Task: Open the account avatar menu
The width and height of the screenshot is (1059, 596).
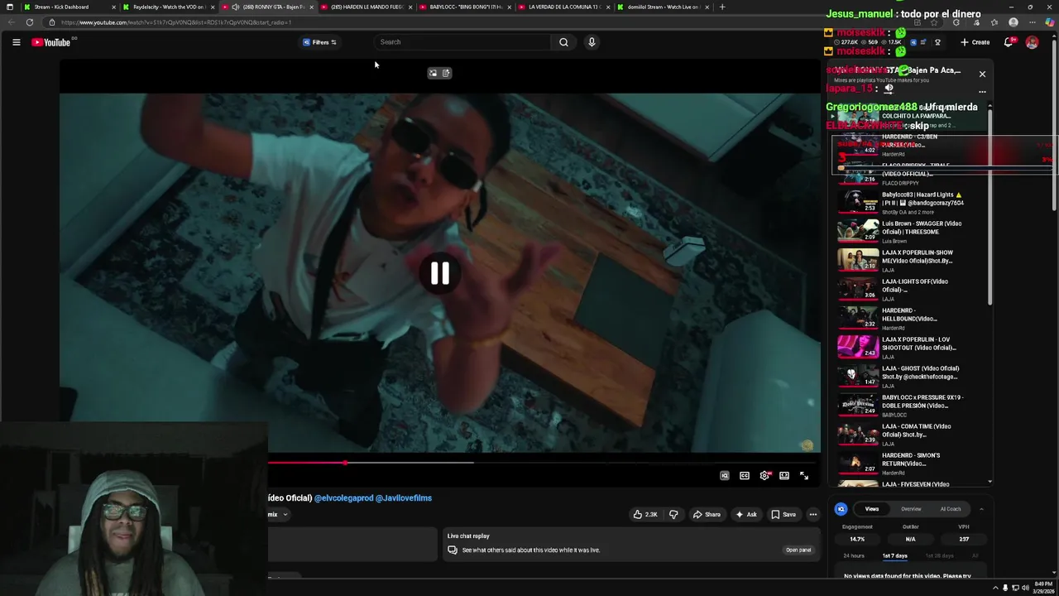Action: (x=1032, y=42)
